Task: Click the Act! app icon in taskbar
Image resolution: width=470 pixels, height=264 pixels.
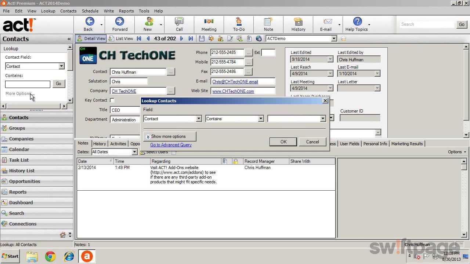Action: [x=87, y=256]
